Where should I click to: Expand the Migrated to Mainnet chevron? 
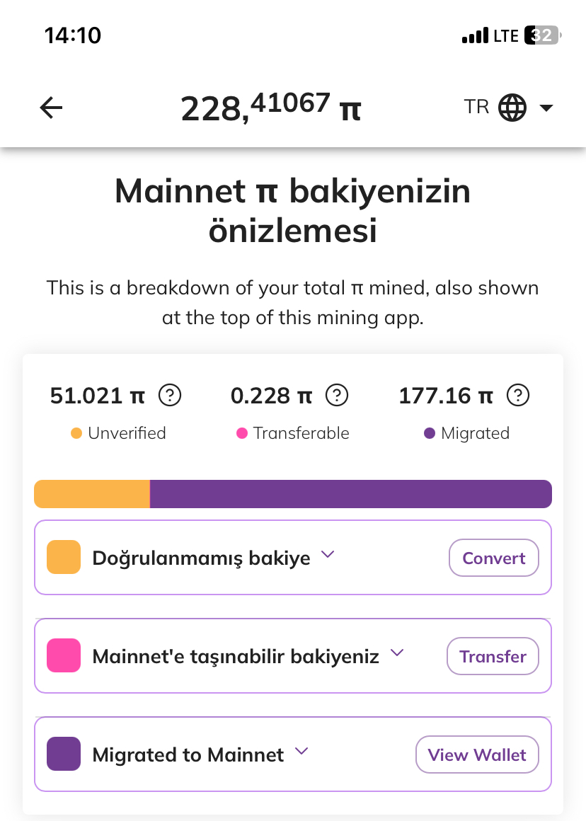click(301, 751)
